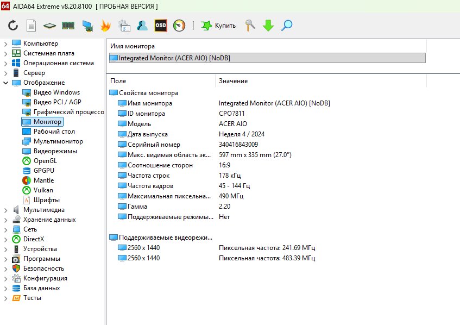Click the Операционная система Windows logo icon
Screen dimensions: 460x325
(16, 63)
